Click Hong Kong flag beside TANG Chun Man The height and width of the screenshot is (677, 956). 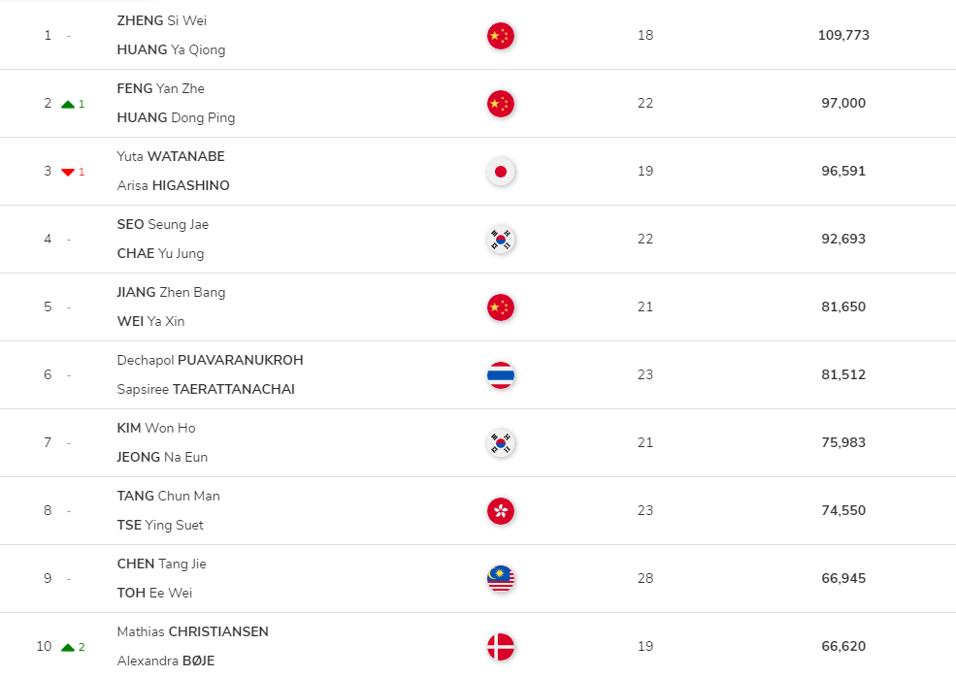pos(501,511)
